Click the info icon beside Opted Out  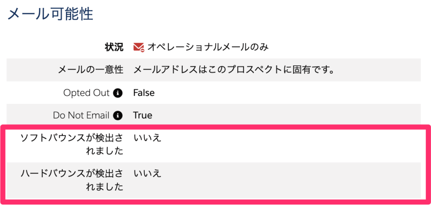pos(118,93)
